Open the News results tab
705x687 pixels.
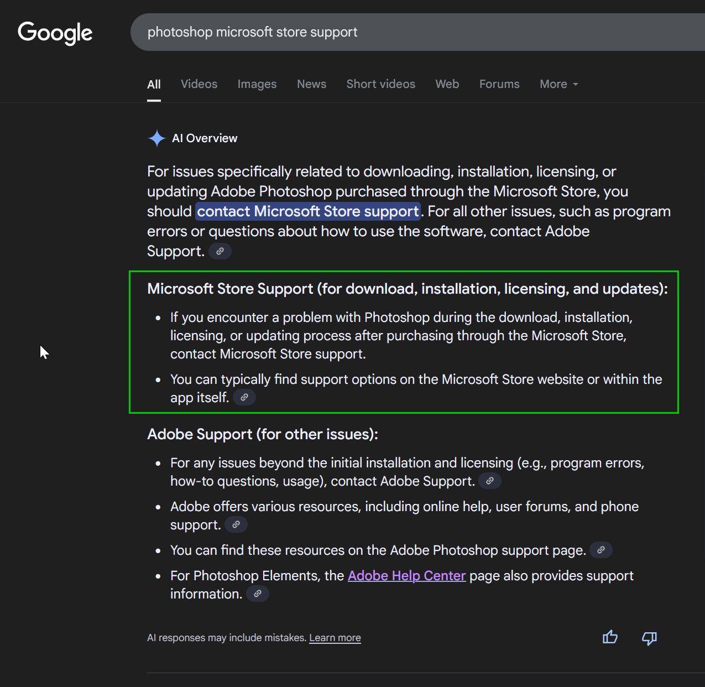click(x=311, y=84)
